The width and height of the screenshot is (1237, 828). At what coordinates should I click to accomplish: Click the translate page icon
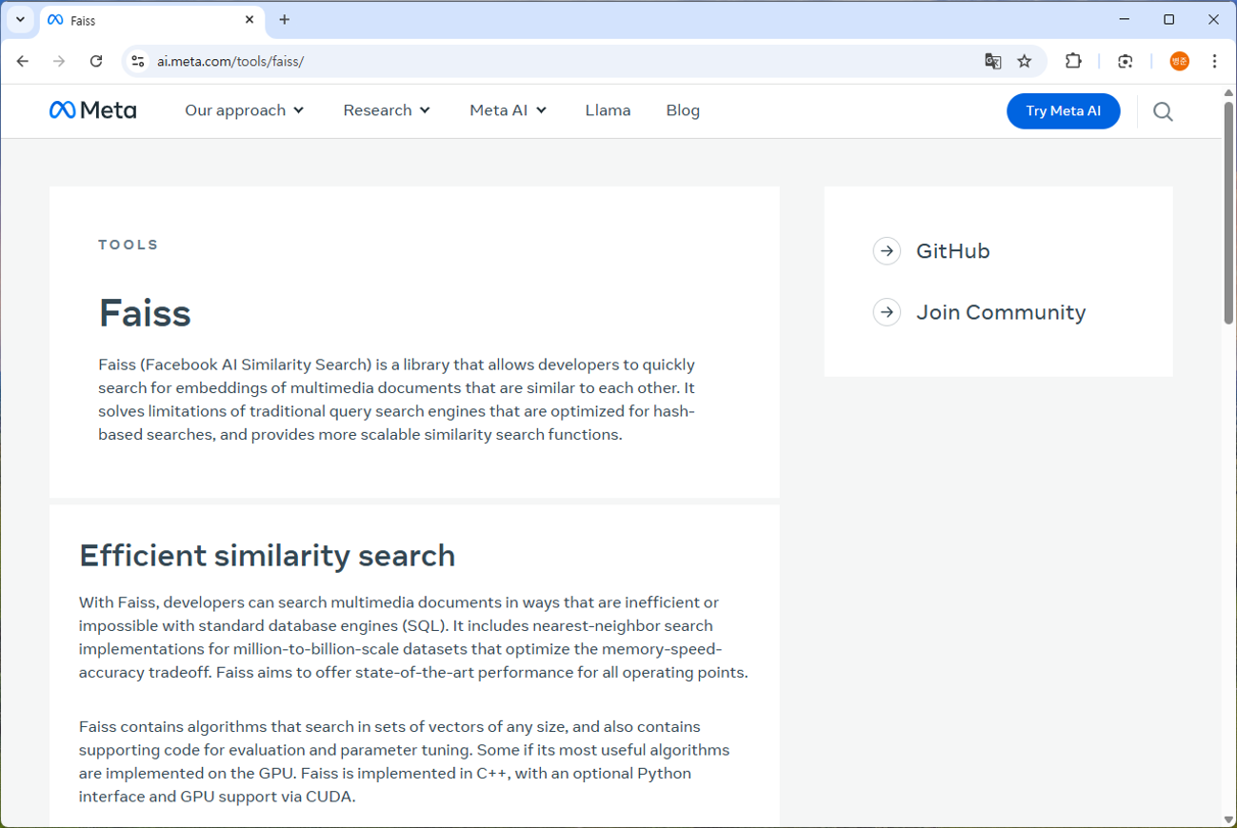pos(992,61)
